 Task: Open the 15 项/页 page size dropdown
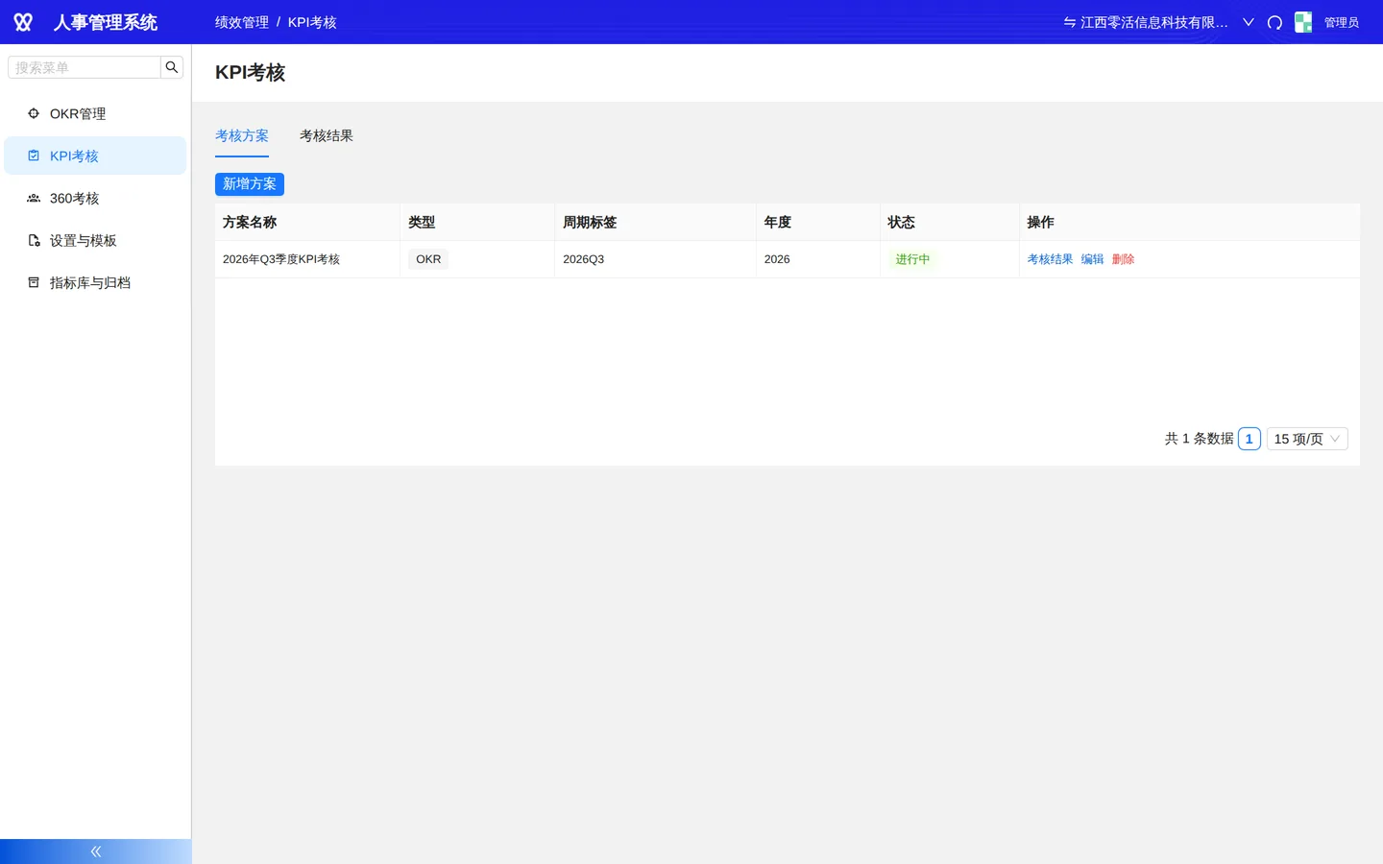pyautogui.click(x=1307, y=439)
